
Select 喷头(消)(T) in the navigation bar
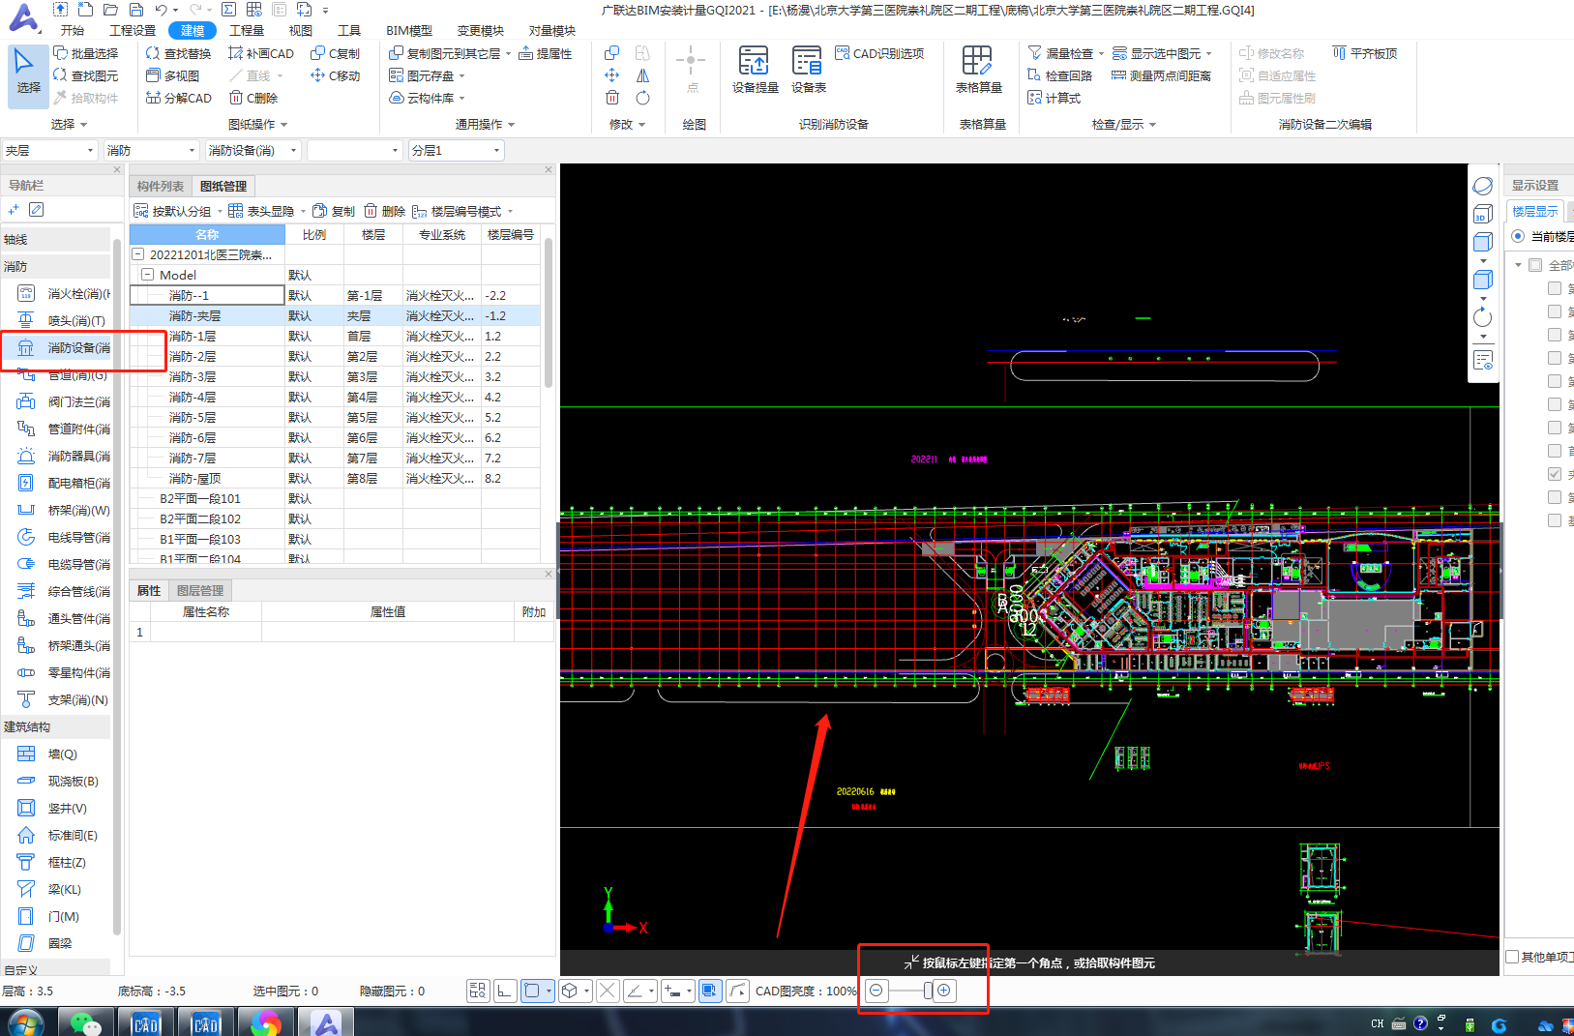tap(63, 320)
